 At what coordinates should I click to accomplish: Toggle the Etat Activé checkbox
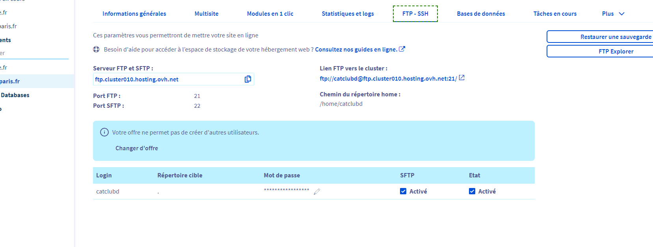pos(472,191)
